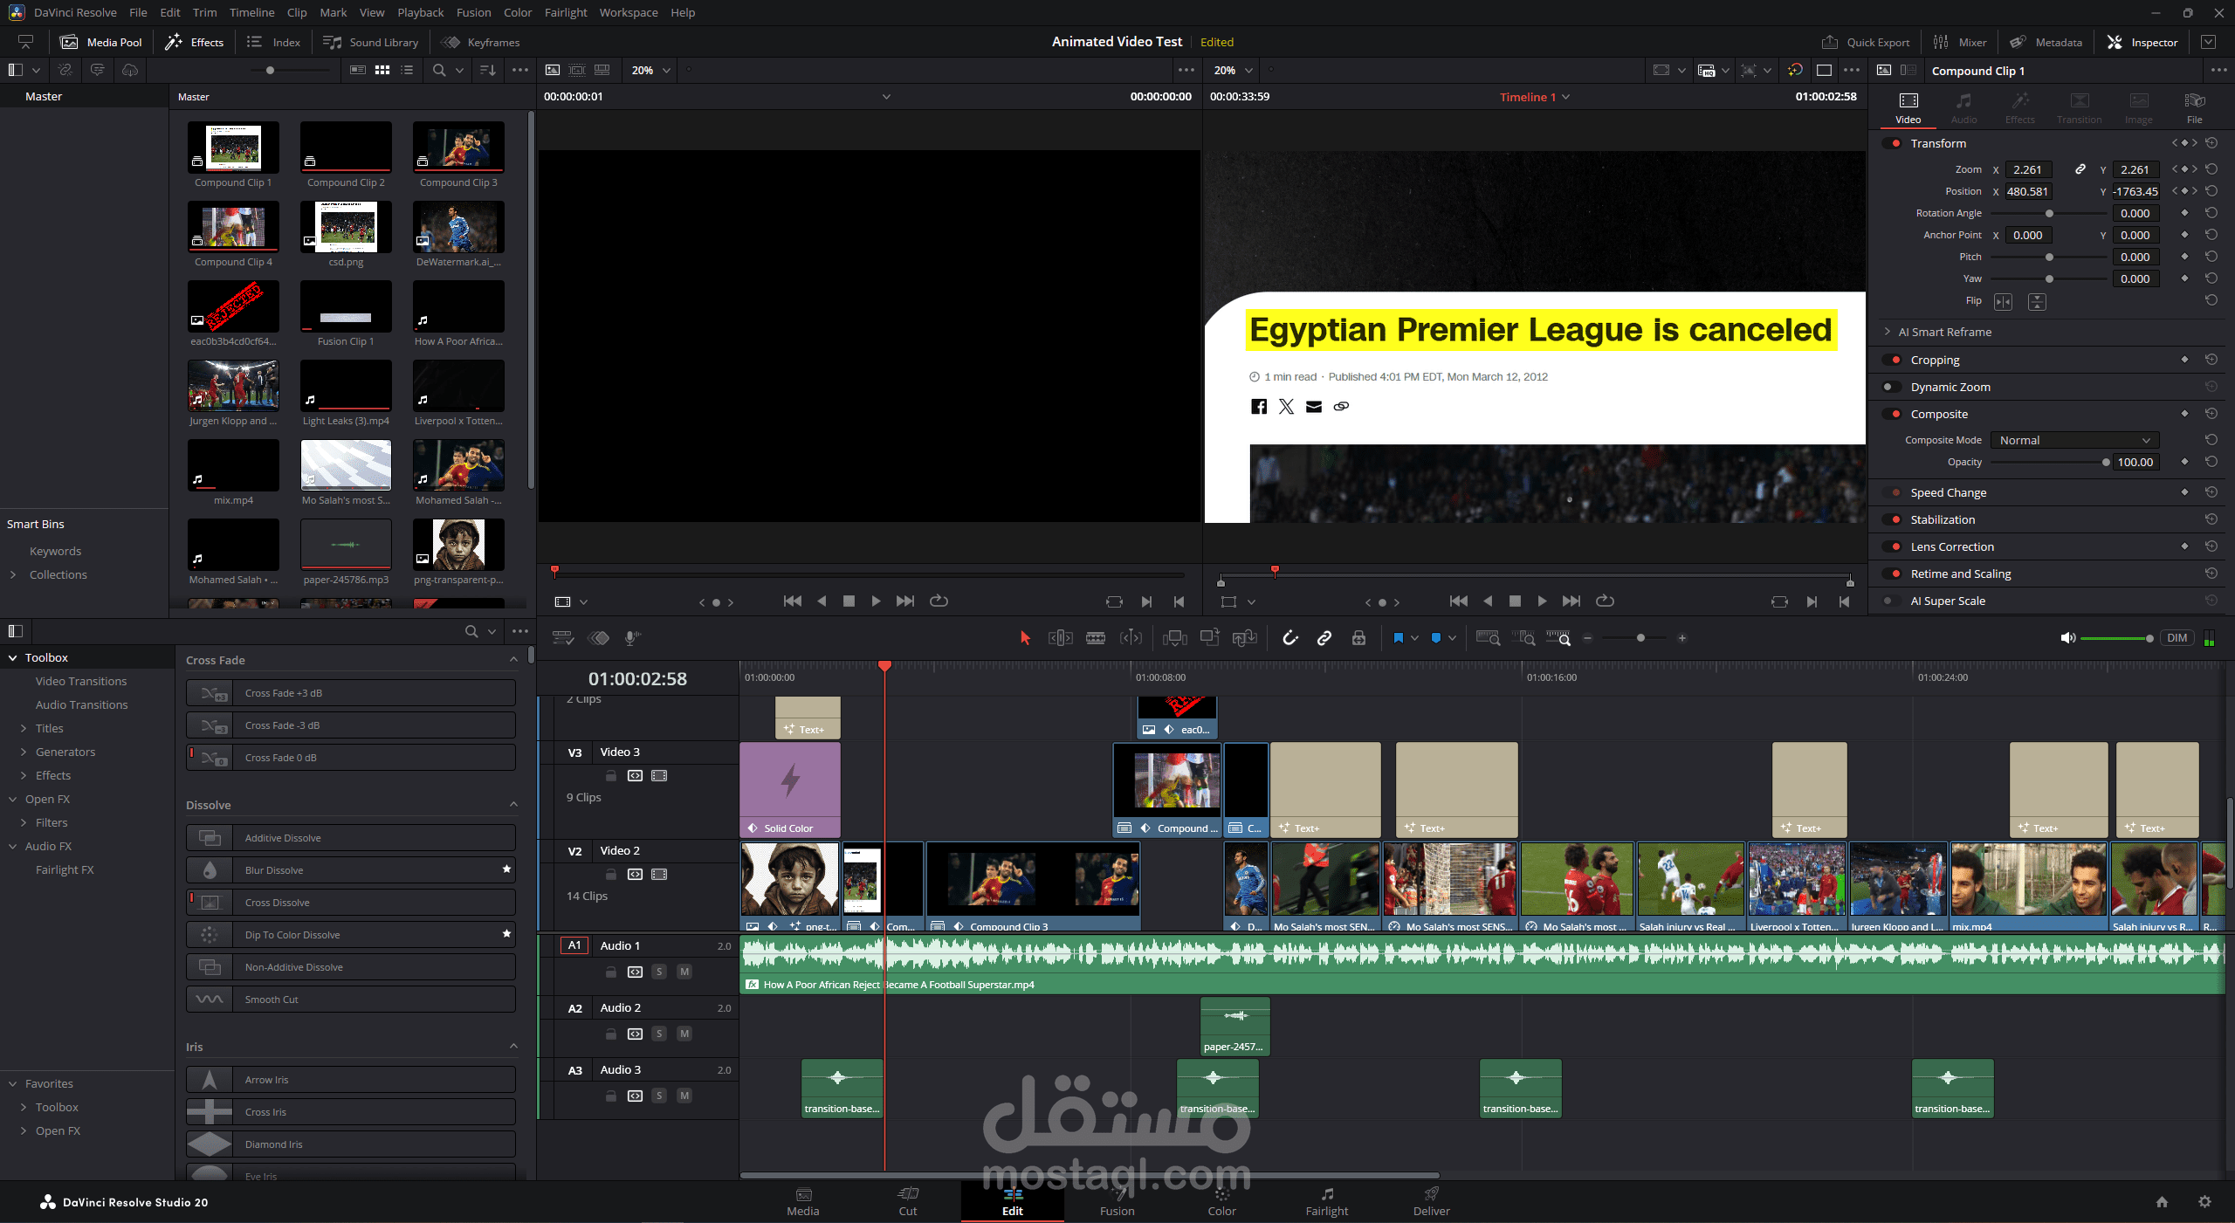The height and width of the screenshot is (1223, 2235).
Task: Open the Sound Library panel
Action: pyautogui.click(x=370, y=42)
